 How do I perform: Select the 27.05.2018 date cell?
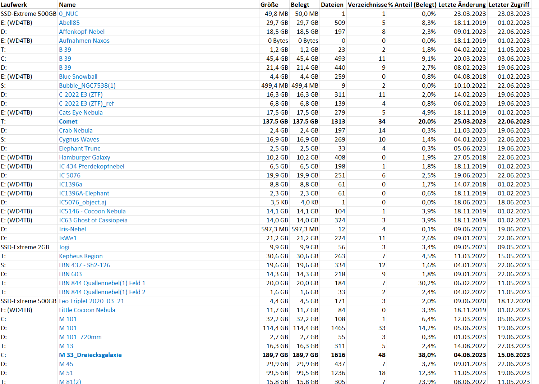pos(470,157)
